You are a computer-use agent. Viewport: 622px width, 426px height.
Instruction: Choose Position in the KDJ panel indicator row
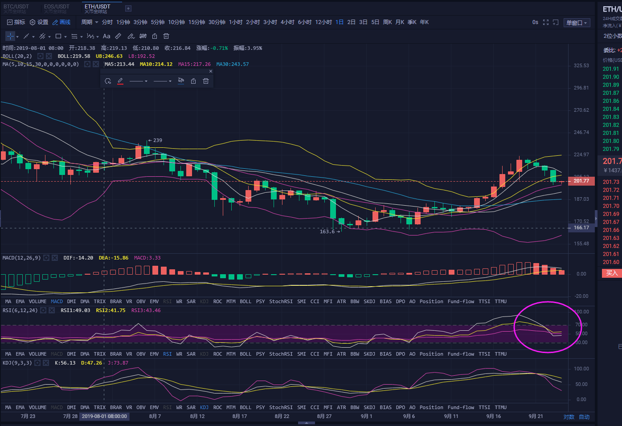click(431, 407)
